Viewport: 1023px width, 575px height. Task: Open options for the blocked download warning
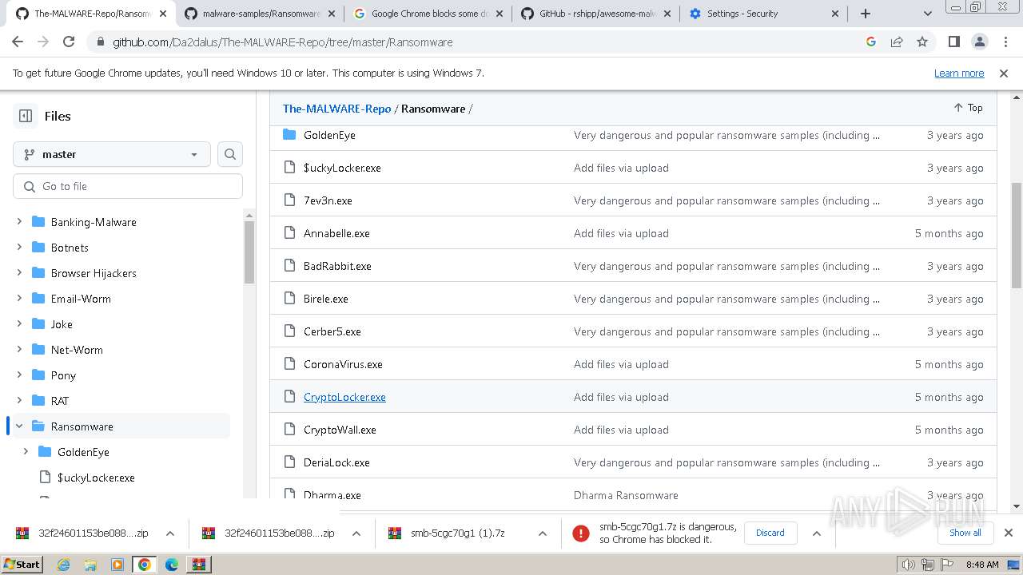817,533
